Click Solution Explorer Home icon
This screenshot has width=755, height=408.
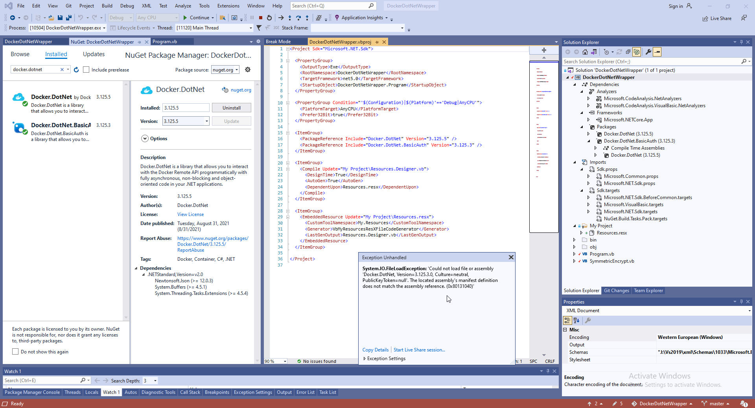click(x=585, y=52)
